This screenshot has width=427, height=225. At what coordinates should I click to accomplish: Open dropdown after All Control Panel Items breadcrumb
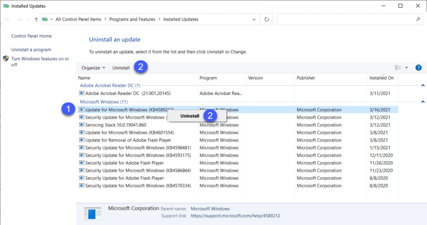tap(105, 19)
